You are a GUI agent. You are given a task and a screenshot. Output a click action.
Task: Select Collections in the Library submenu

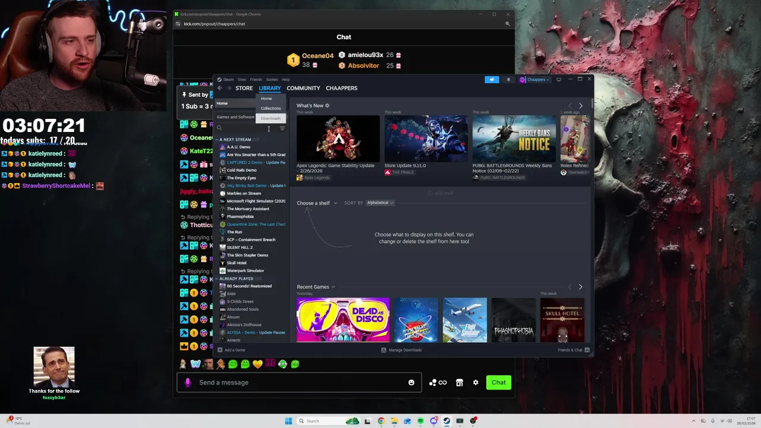pyautogui.click(x=271, y=108)
